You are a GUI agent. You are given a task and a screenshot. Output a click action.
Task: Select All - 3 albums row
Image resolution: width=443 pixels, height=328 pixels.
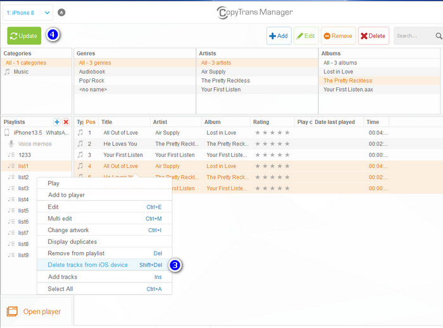(x=380, y=63)
